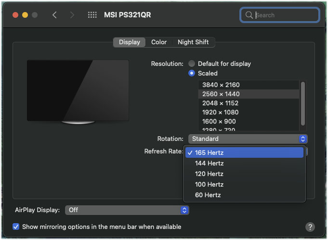Choose 2048 × 1152 resolution
Image resolution: width=328 pixels, height=240 pixels.
click(x=249, y=103)
